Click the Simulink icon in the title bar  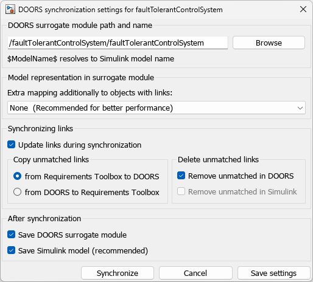(x=10, y=10)
